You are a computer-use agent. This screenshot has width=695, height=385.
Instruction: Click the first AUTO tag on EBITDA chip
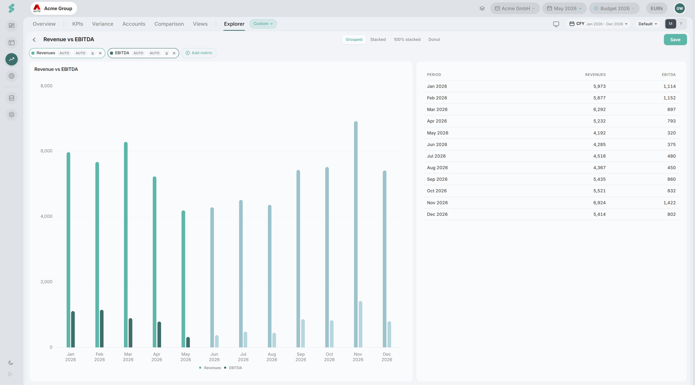point(138,53)
